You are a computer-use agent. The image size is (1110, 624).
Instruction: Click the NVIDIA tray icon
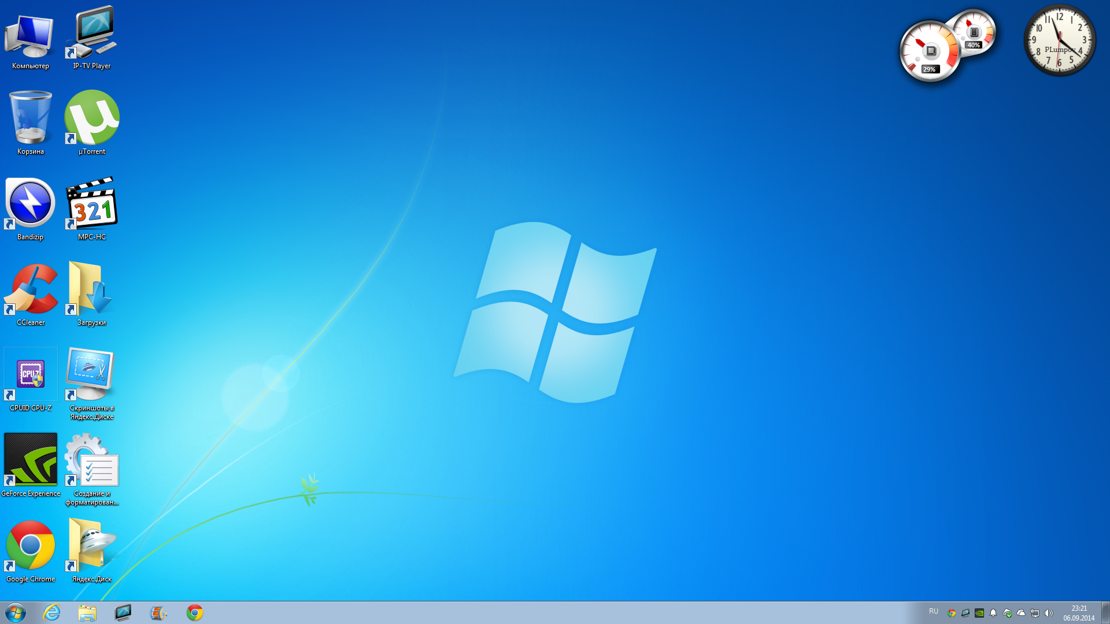979,613
